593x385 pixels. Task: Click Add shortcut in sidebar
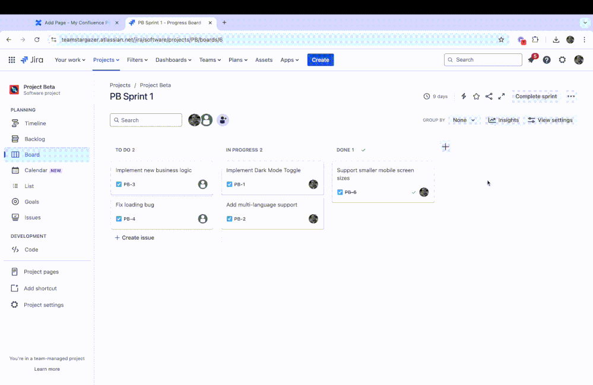[47, 288]
